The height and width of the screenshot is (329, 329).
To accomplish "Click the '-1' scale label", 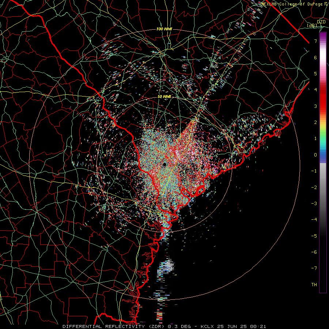I will [x=314, y=171].
